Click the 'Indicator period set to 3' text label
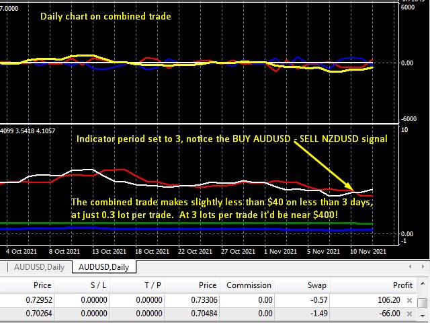This screenshot has width=430, height=323. click(x=128, y=139)
